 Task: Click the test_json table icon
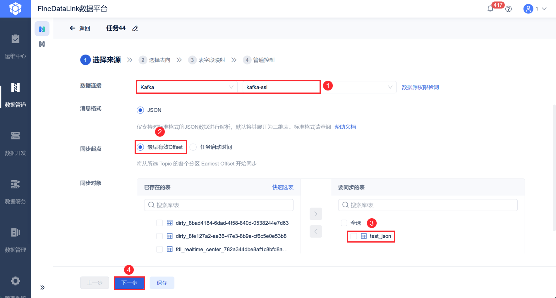[x=364, y=236]
